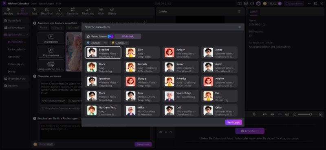Toggle the purple link icon in timeline toolbar

280,114
